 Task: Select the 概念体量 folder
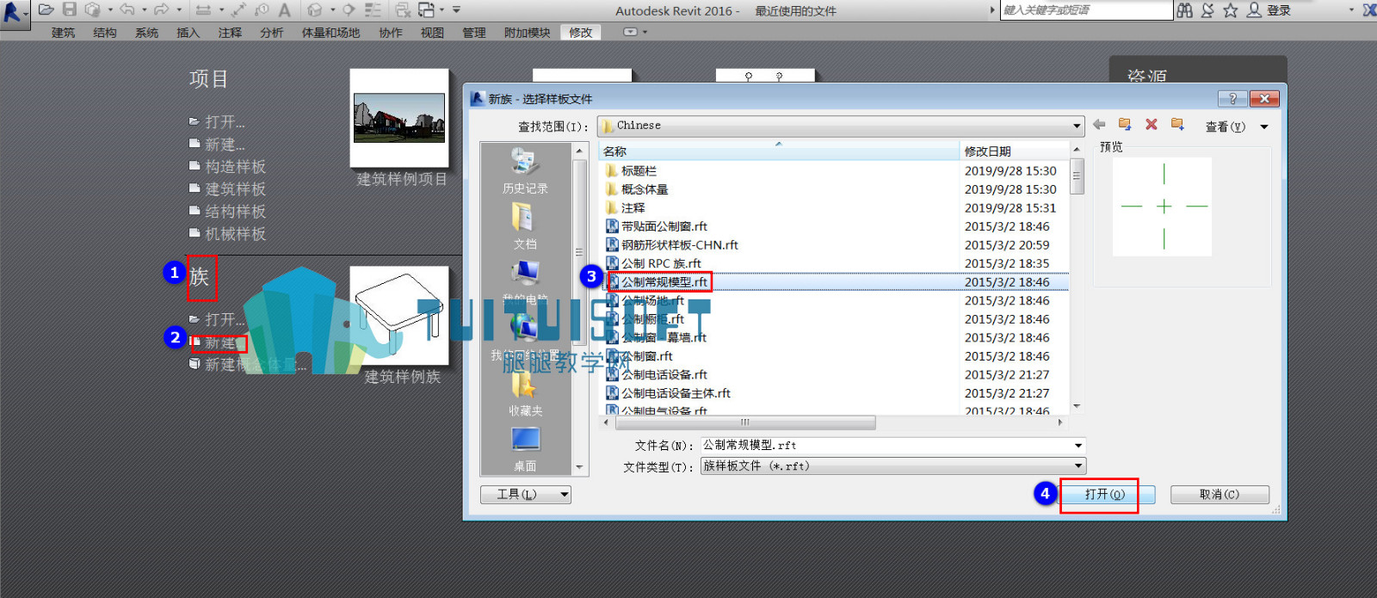(x=645, y=189)
